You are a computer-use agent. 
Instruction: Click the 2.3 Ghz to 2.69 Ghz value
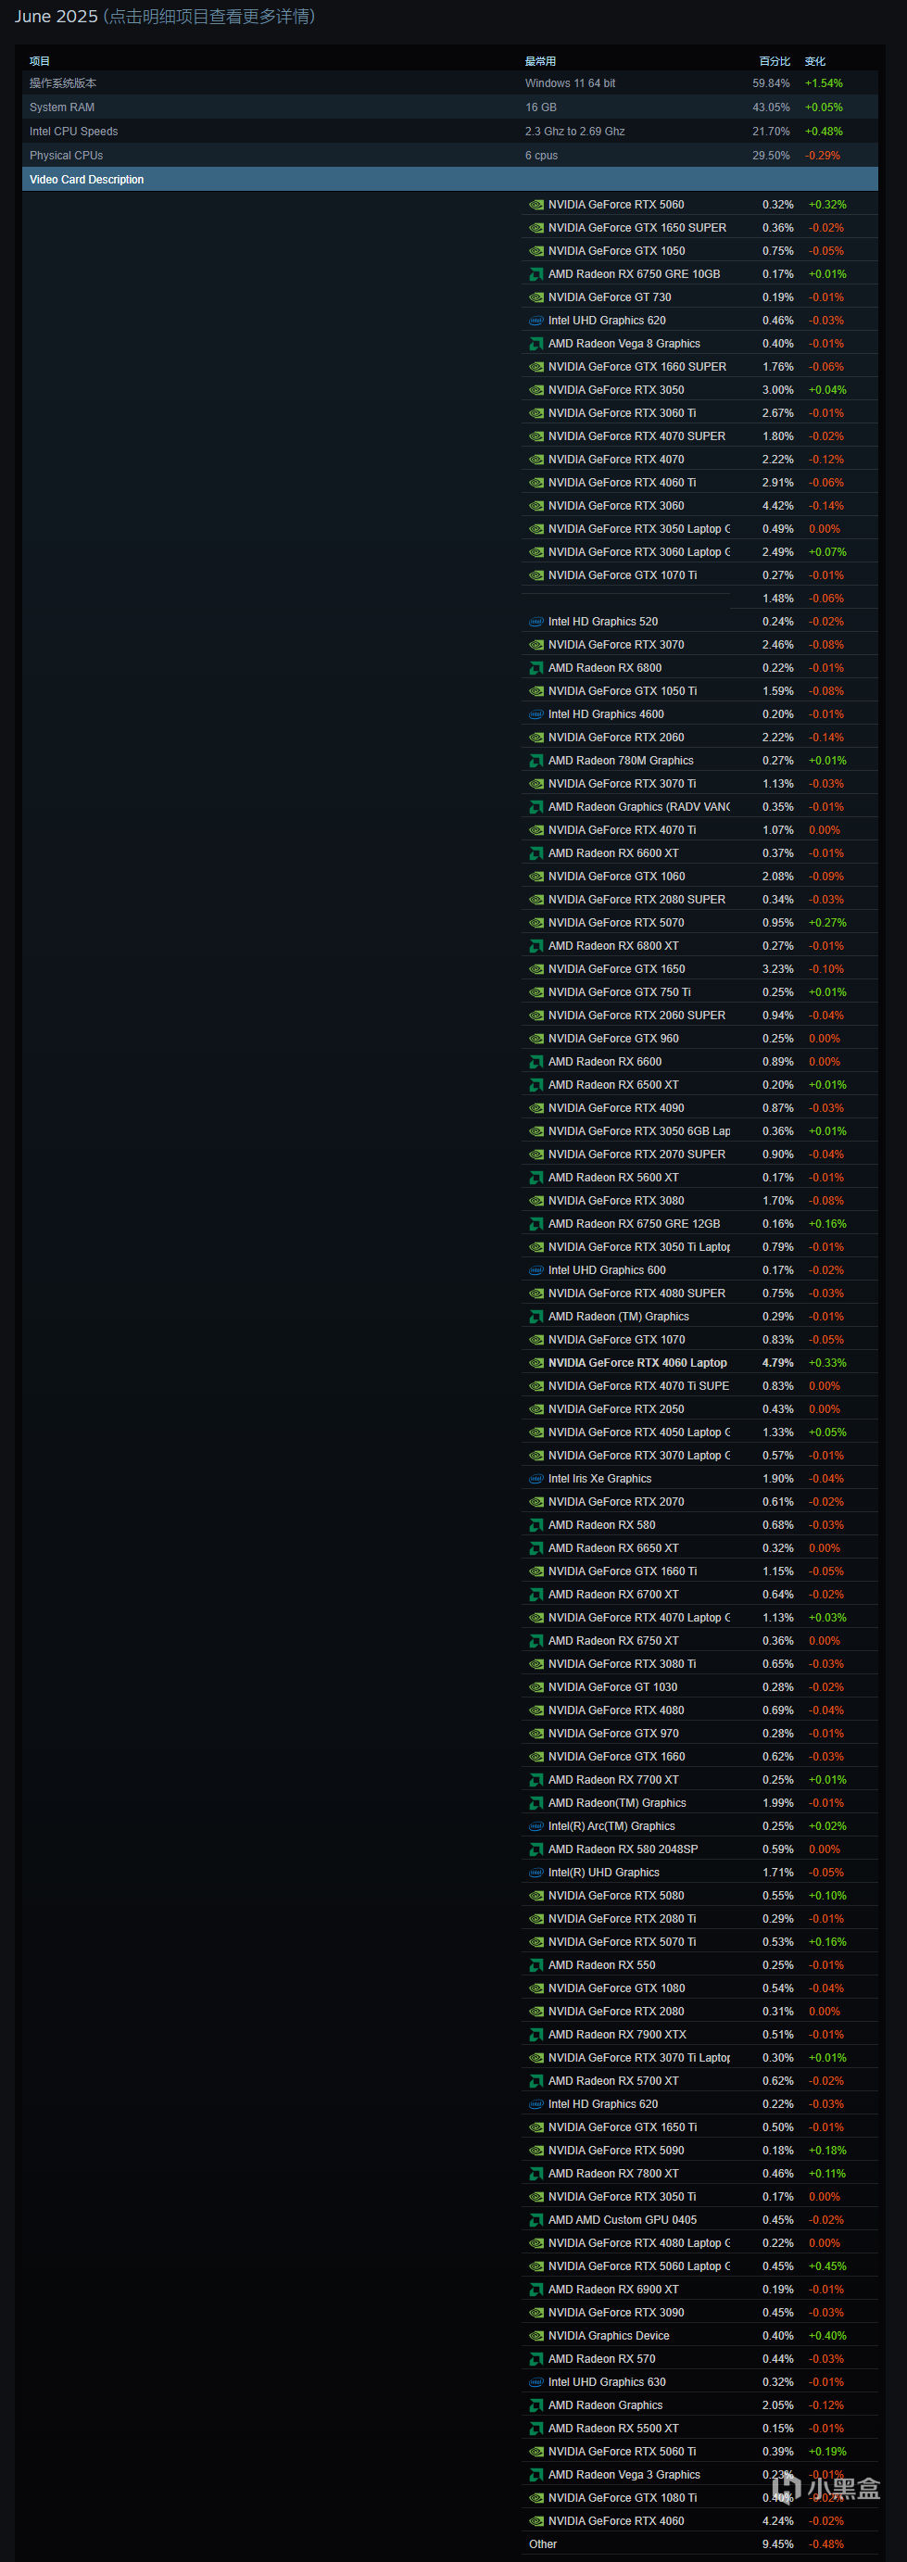574,132
